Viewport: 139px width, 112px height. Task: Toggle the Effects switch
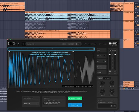pyautogui.click(x=105, y=56)
